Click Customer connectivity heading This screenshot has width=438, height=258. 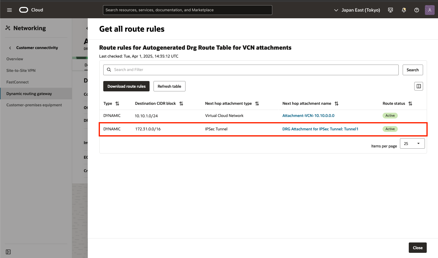[37, 48]
